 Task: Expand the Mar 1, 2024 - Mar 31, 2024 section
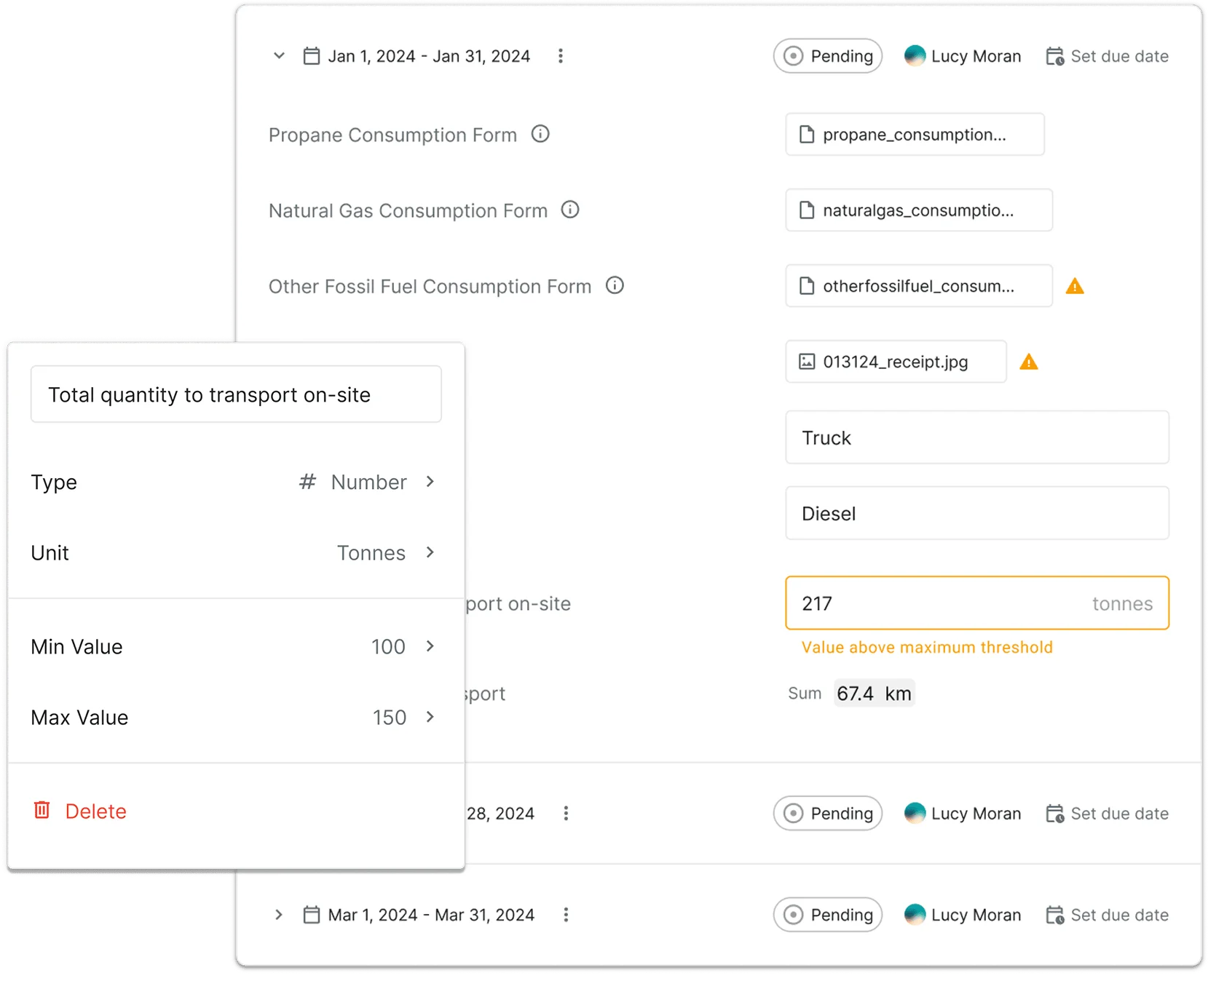(x=279, y=915)
